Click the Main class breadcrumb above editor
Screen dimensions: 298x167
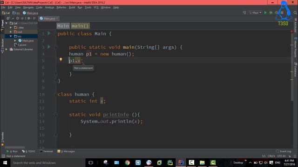pyautogui.click(x=63, y=26)
